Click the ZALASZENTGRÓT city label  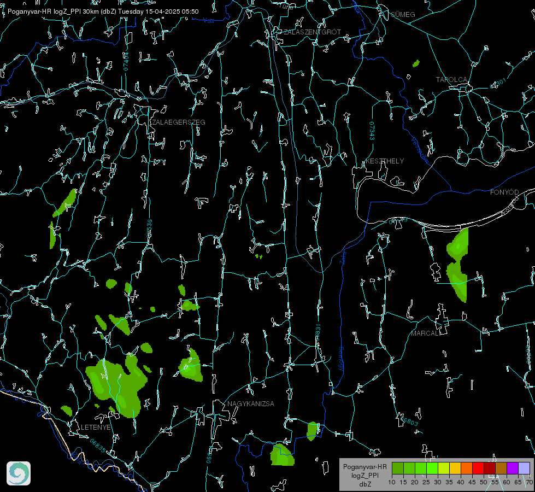coord(312,32)
